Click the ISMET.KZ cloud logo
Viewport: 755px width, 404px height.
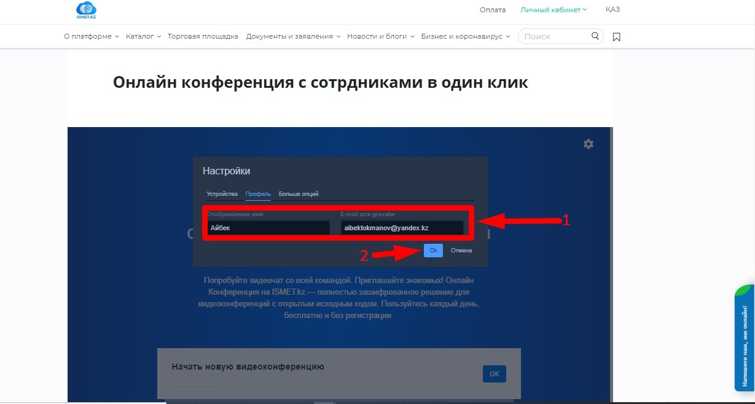tap(86, 10)
